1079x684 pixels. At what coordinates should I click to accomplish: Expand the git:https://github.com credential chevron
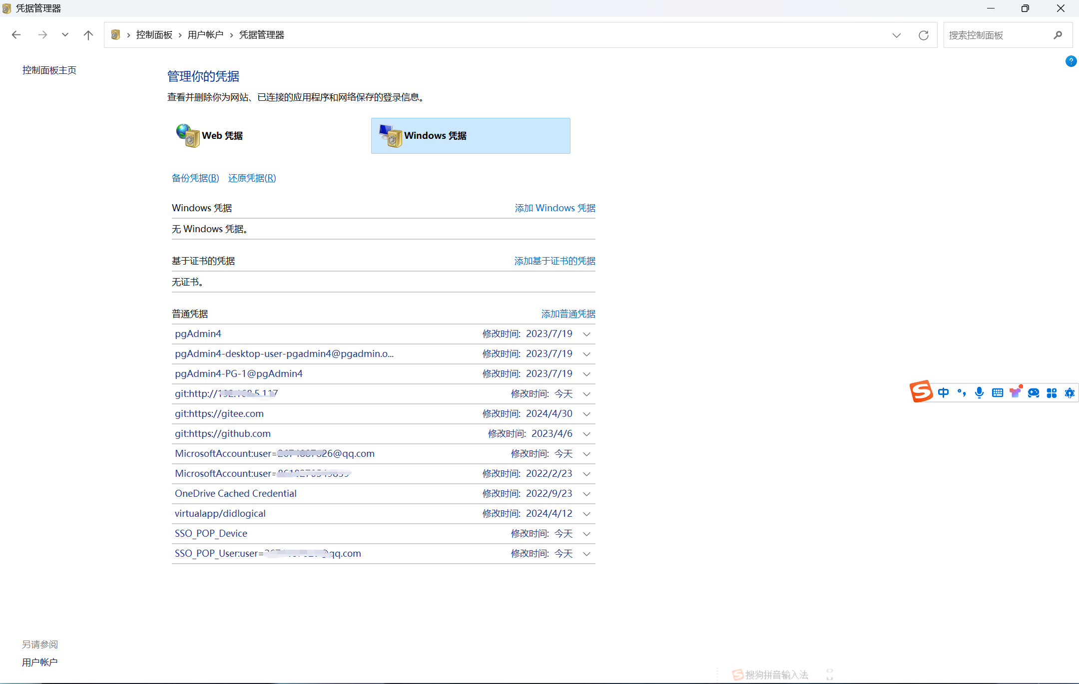[x=587, y=434]
